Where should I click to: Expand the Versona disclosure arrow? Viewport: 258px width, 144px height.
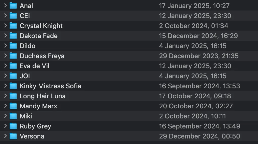6,136
